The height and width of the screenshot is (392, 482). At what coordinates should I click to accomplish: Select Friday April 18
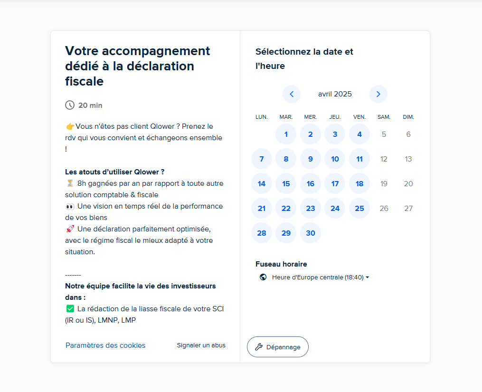tap(359, 184)
